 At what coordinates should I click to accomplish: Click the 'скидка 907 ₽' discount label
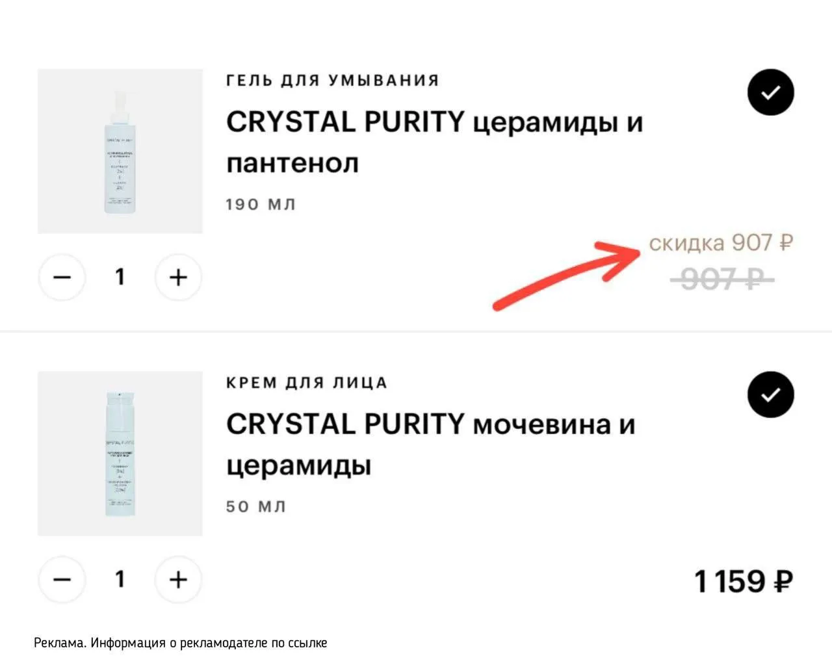pyautogui.click(x=721, y=242)
